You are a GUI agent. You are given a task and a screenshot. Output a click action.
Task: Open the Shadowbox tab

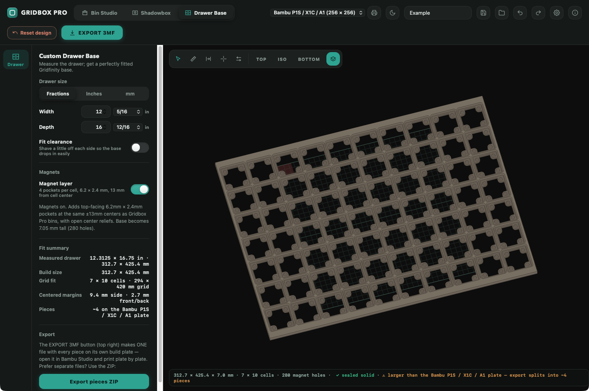coord(151,13)
